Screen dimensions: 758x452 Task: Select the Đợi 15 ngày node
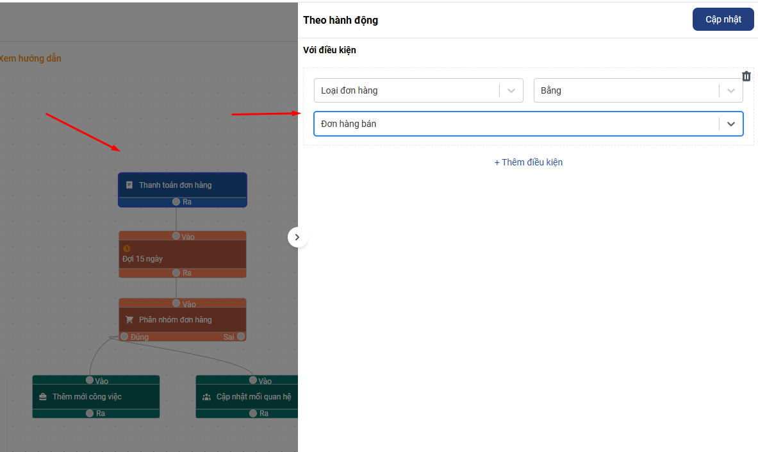pos(182,258)
